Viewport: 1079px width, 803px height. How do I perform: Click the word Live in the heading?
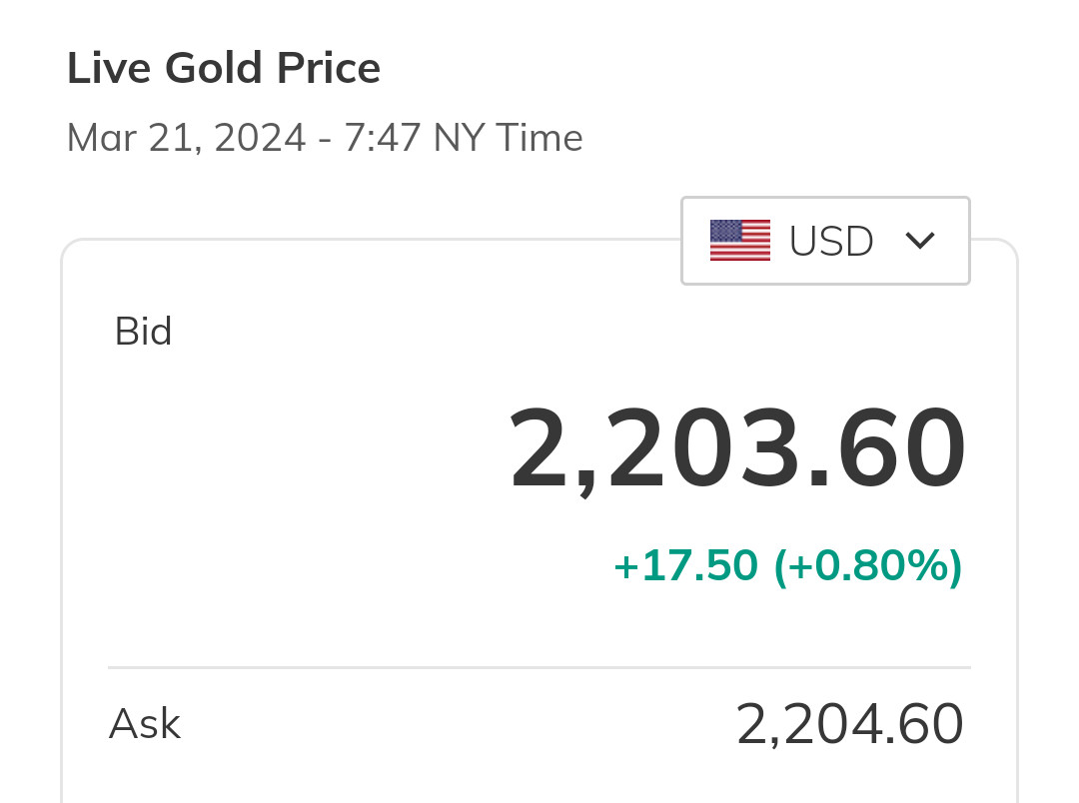pos(109,69)
